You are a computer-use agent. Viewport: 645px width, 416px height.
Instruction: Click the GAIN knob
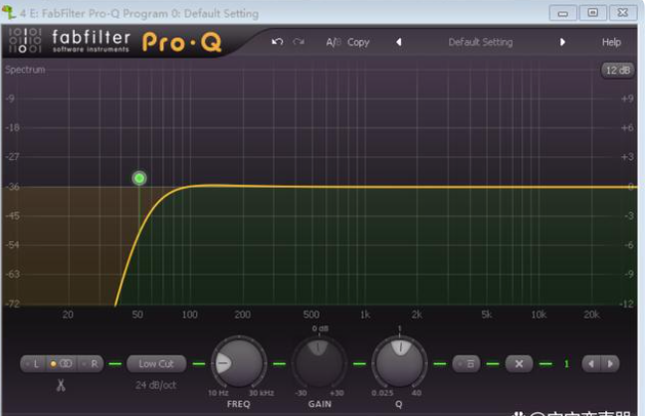[320, 363]
